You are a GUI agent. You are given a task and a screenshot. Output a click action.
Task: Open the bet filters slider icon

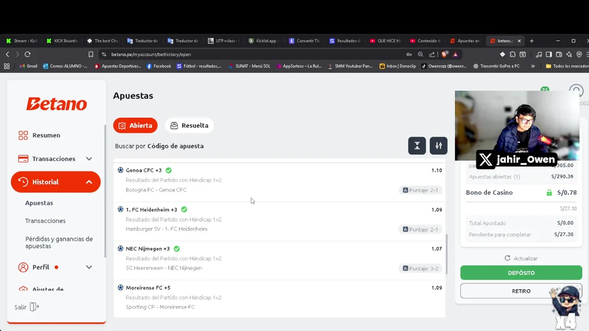[439, 146]
